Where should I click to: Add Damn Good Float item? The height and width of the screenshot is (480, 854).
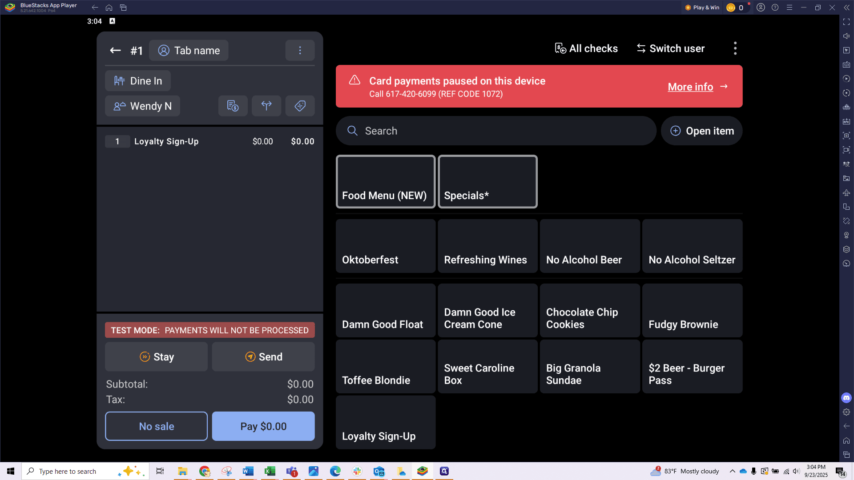(x=385, y=310)
